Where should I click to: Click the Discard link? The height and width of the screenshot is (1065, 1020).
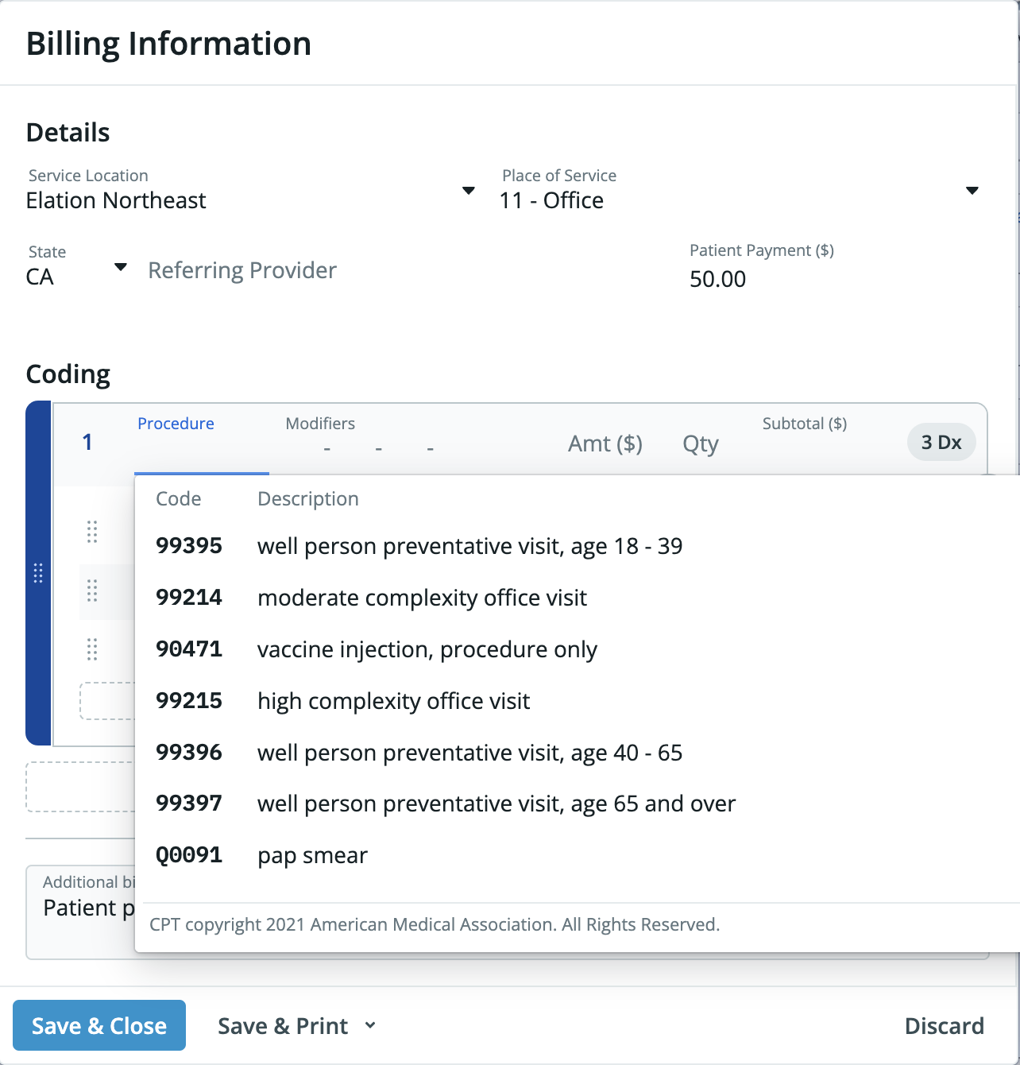click(x=945, y=1026)
